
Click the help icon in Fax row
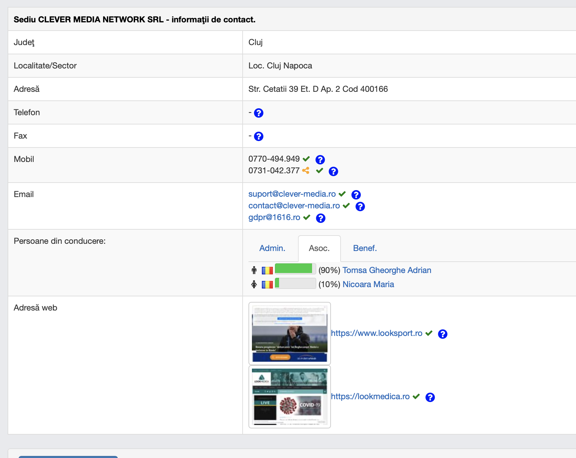click(258, 137)
